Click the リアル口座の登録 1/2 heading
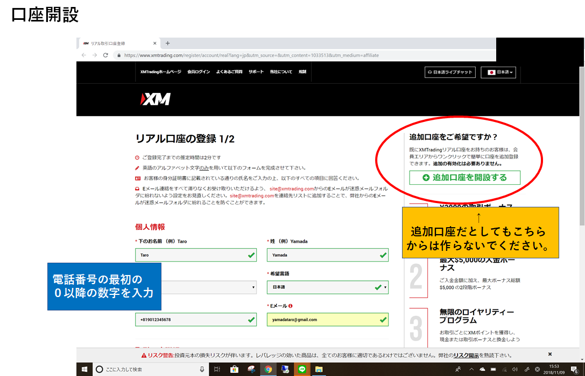Viewport: 585px width, 376px height. 185,139
